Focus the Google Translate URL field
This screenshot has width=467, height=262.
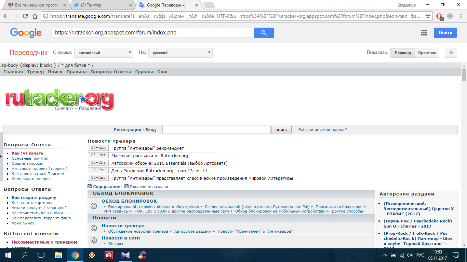tap(153, 33)
